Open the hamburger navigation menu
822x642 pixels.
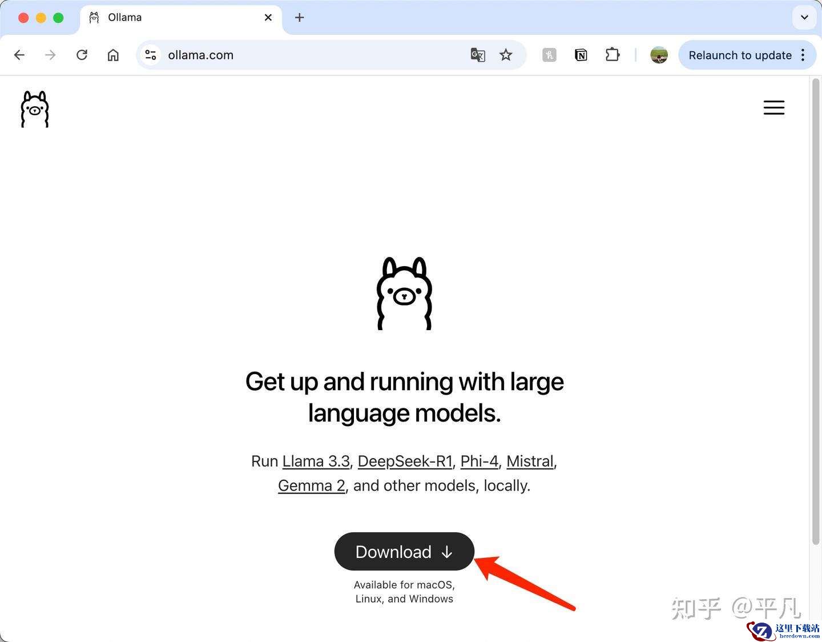[x=774, y=107]
